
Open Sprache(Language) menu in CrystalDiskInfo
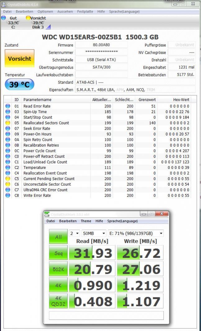(124, 11)
